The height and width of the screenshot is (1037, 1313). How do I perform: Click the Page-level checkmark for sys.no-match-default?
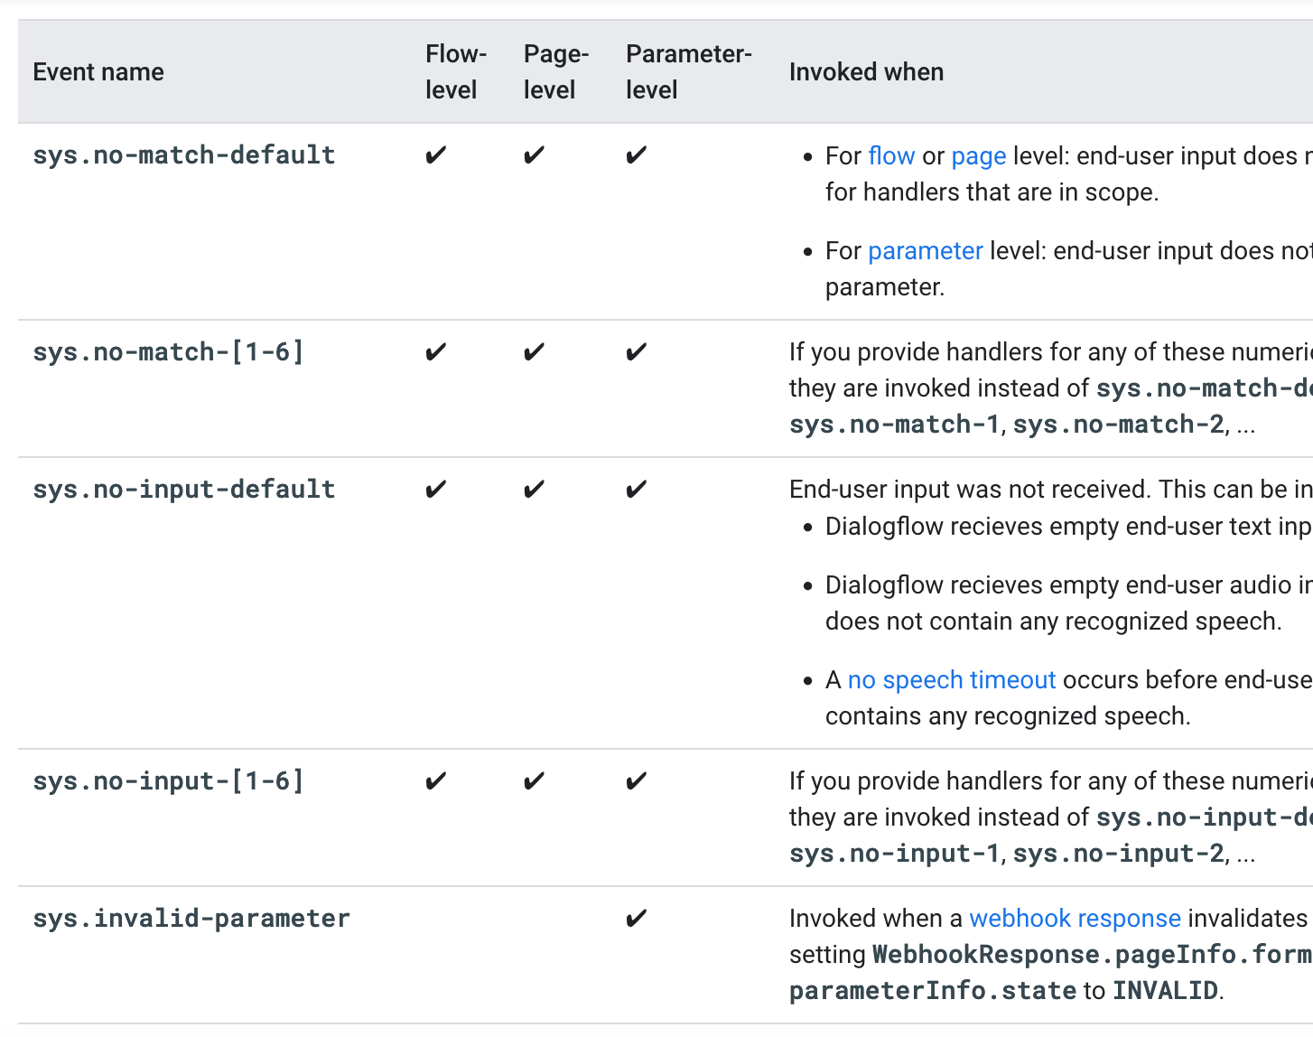[534, 155]
